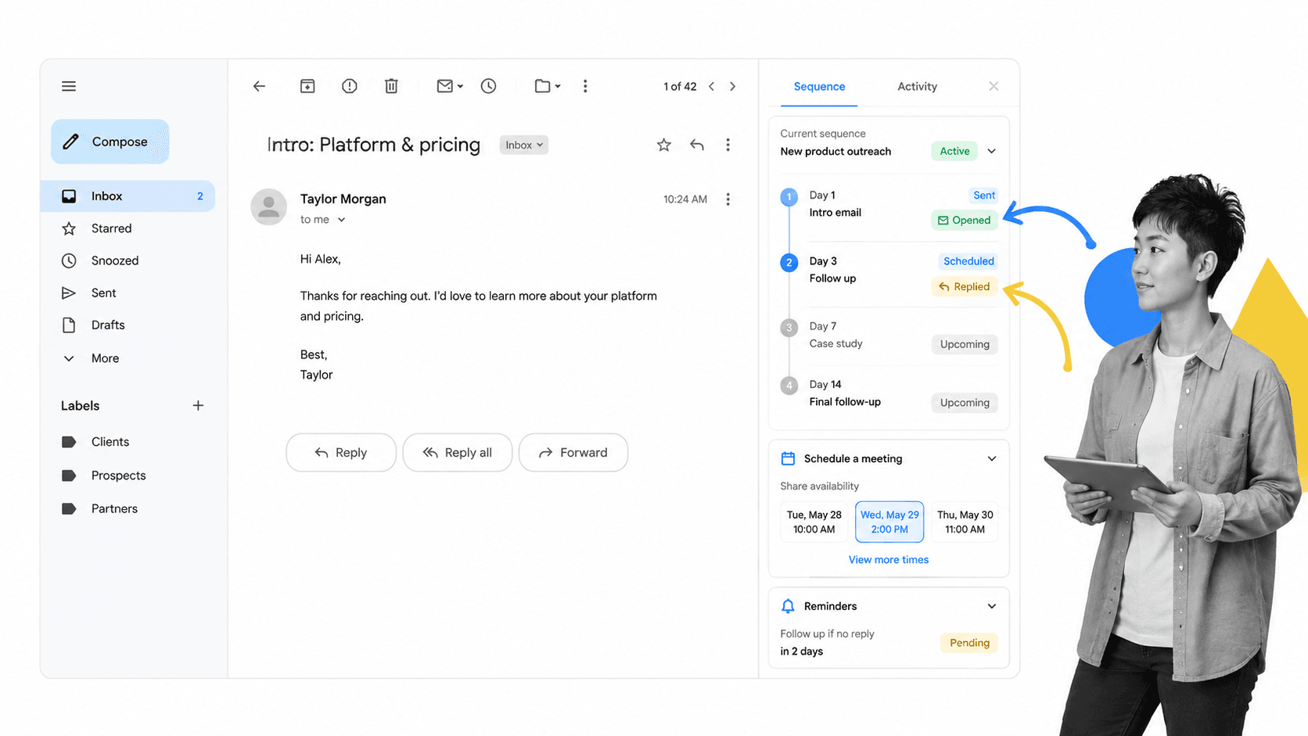Open Inbox label dropdown on subject

tap(523, 145)
